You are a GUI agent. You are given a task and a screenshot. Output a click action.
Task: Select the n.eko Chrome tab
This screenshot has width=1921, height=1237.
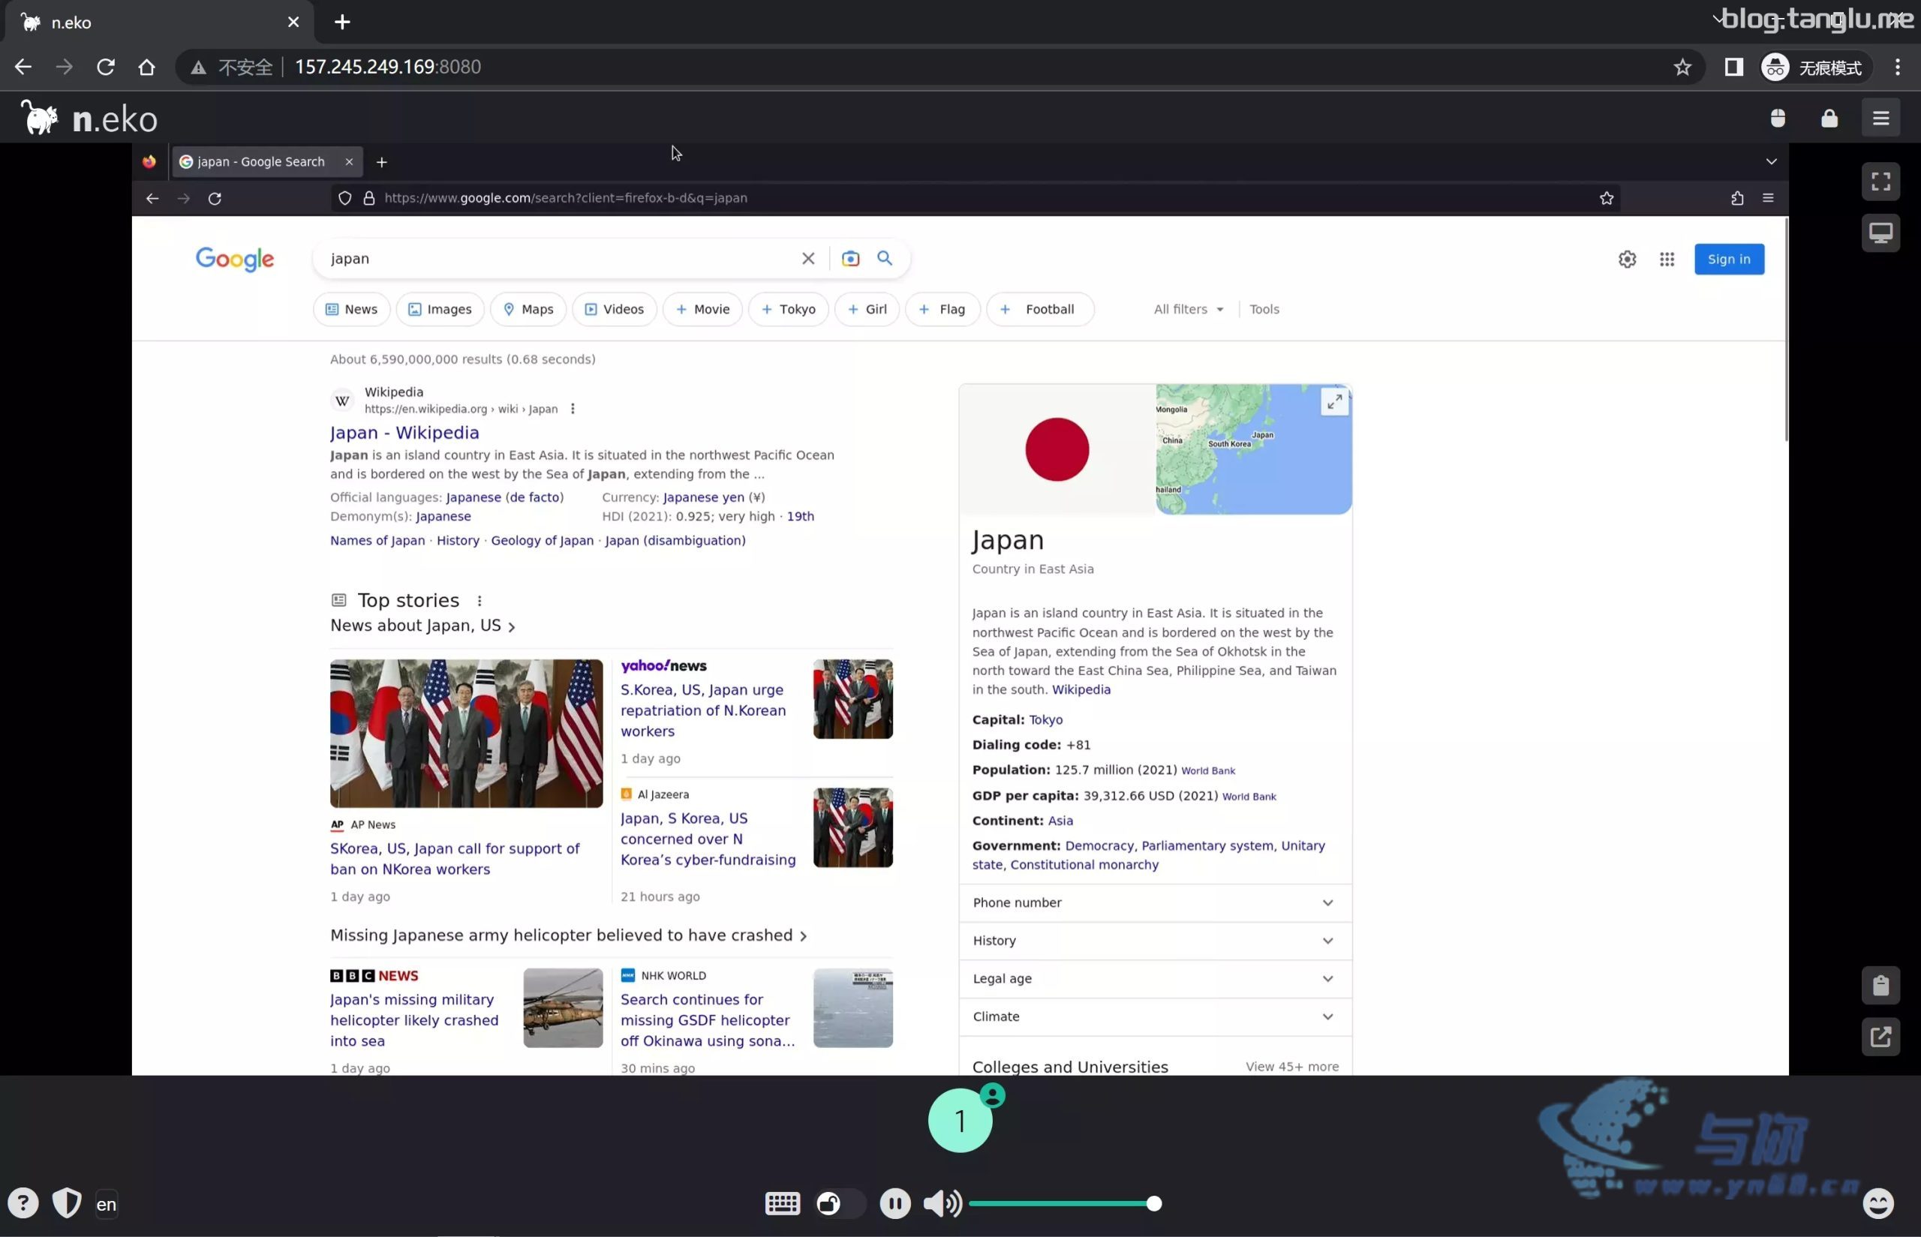coord(159,22)
